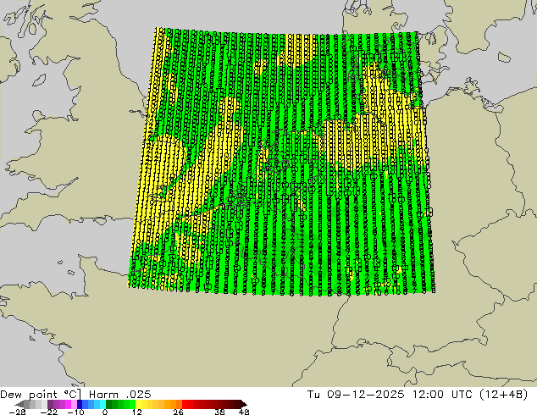
Task: Click the dark blue legend swatch
Action: [x=80, y=404]
